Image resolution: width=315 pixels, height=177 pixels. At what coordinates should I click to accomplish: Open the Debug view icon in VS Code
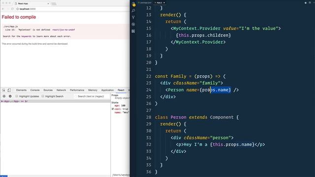(133, 24)
